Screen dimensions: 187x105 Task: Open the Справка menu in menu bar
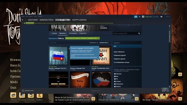(40, 17)
